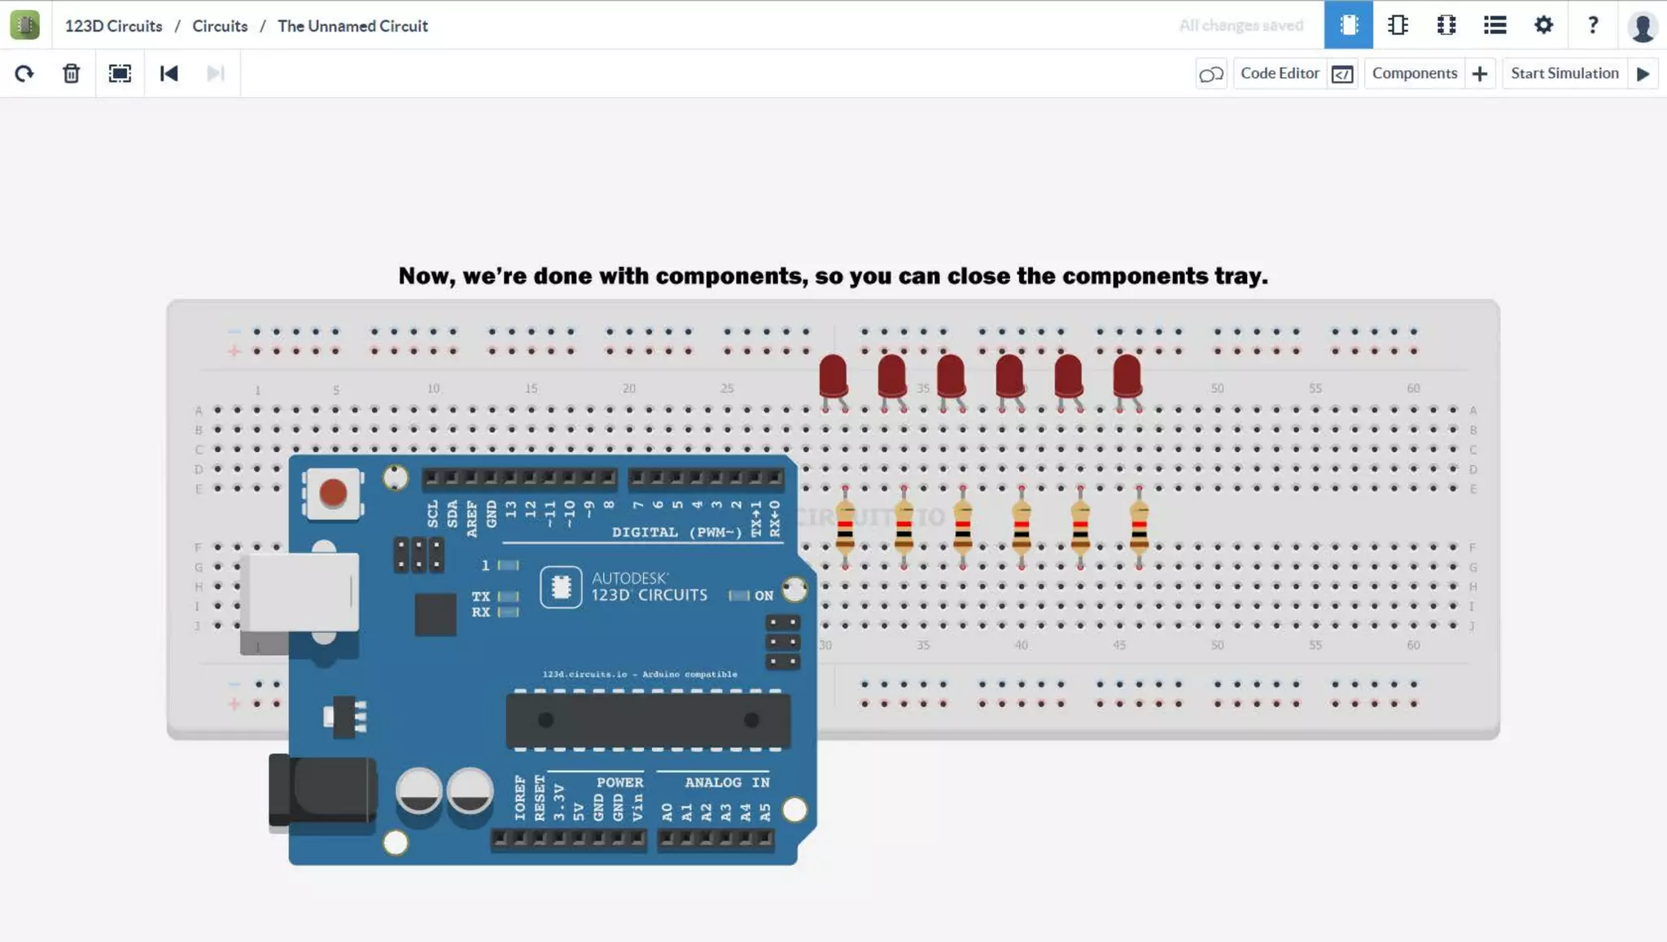The image size is (1667, 942).
Task: Redo with the step forward icon
Action: [x=216, y=74]
